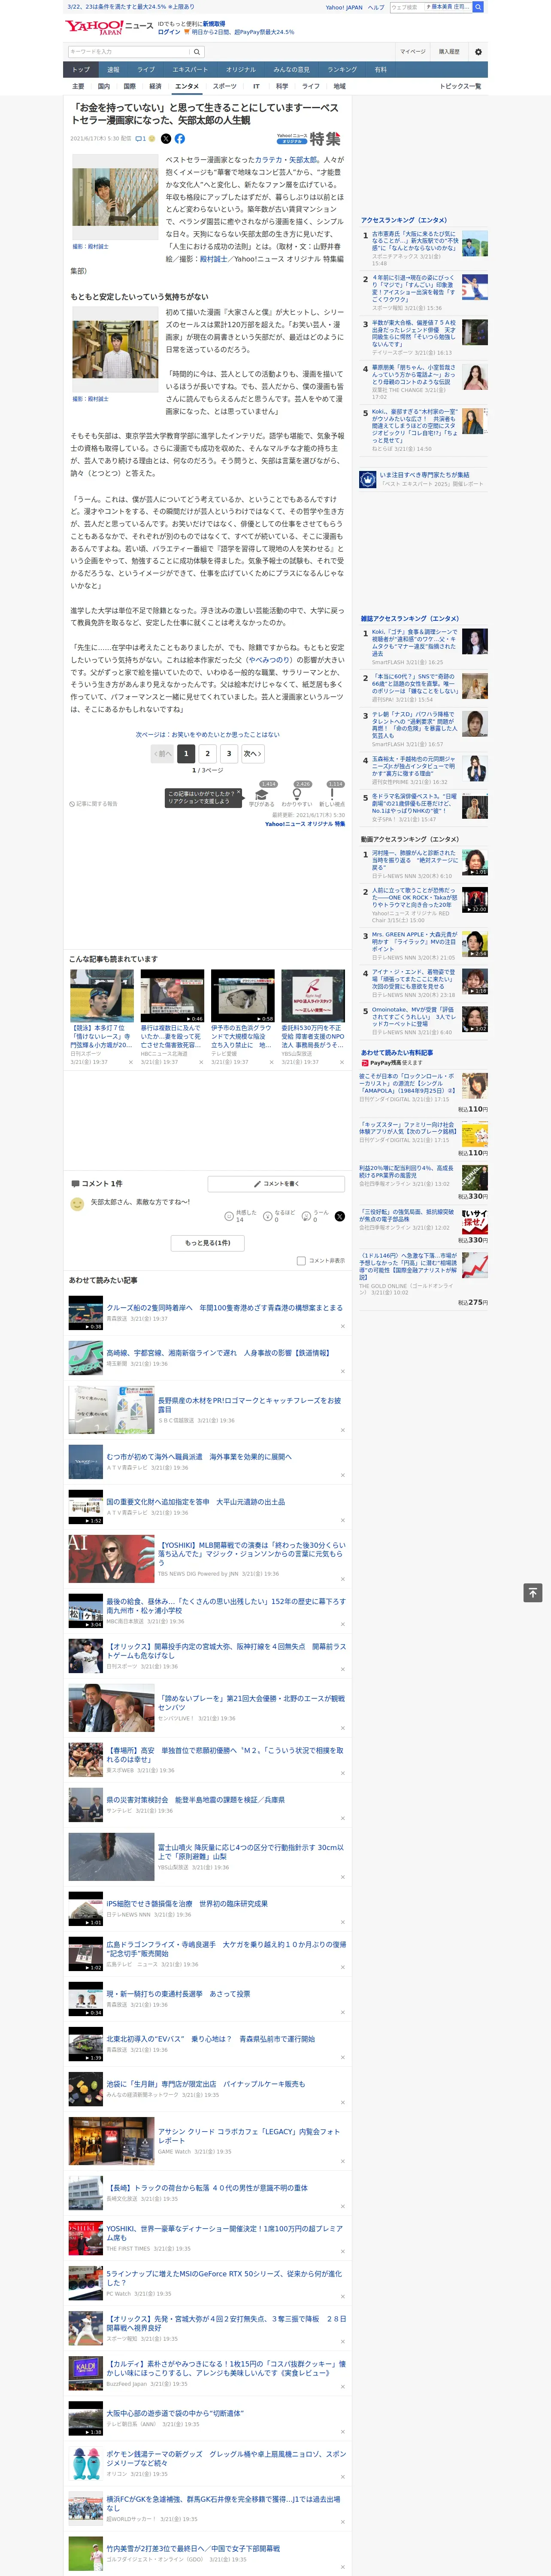Screen dimensions: 551x2576
Task: Open the 伊予市の五色浜グラウンド video thumbnail
Action: (x=242, y=995)
